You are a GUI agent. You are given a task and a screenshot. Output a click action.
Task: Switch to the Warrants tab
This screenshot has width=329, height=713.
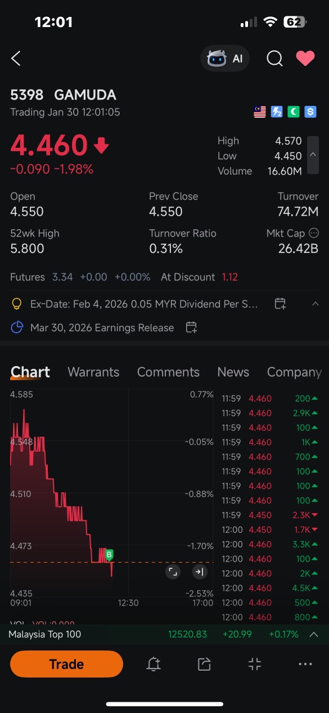click(93, 372)
